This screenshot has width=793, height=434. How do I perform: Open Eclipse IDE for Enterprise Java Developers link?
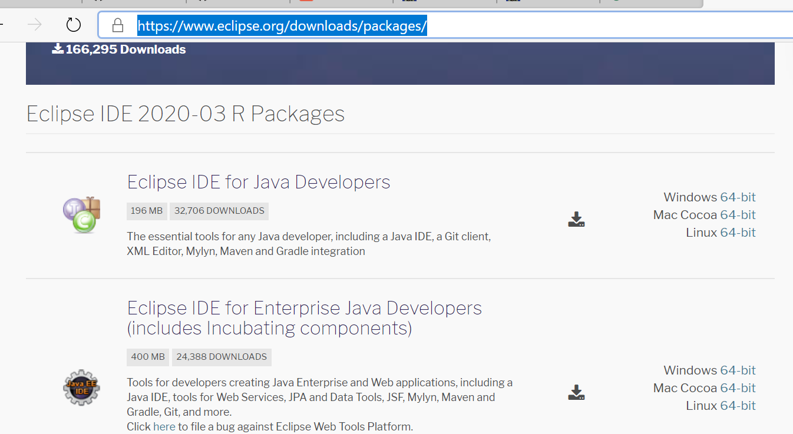pyautogui.click(x=305, y=317)
